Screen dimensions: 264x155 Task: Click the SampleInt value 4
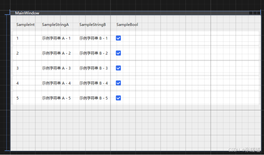[x=17, y=83]
